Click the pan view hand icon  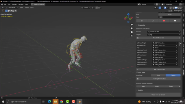[132, 28]
